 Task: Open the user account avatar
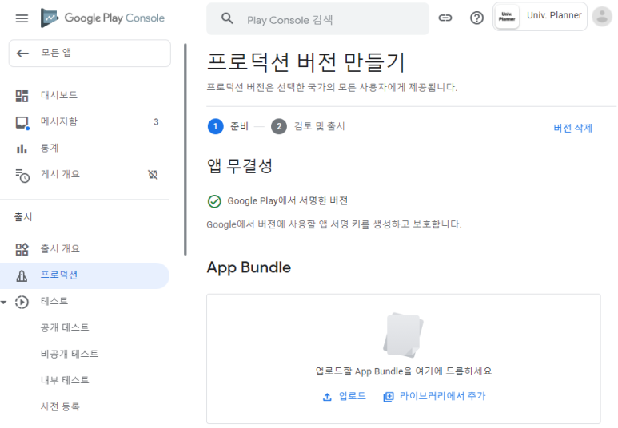coord(602,17)
